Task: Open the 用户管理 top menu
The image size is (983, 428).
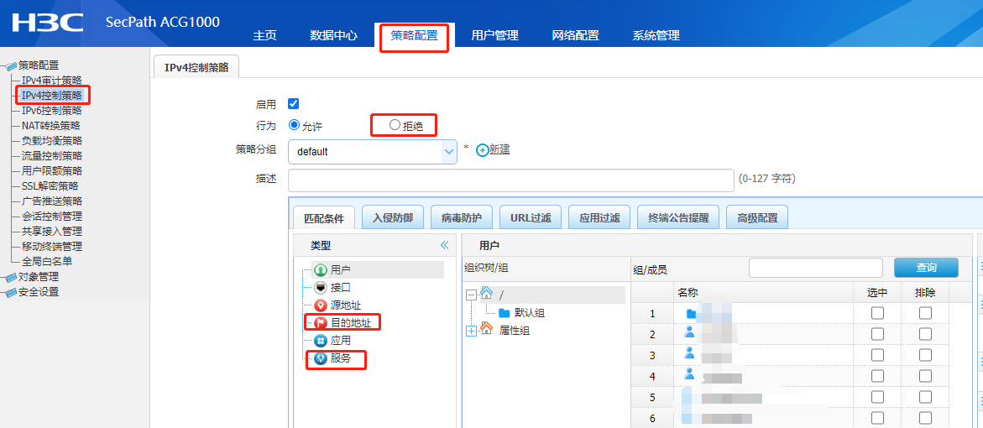Action: 494,36
